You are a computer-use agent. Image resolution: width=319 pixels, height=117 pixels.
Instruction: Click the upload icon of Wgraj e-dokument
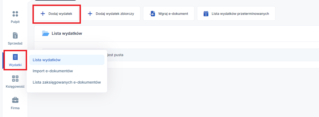click(x=152, y=13)
